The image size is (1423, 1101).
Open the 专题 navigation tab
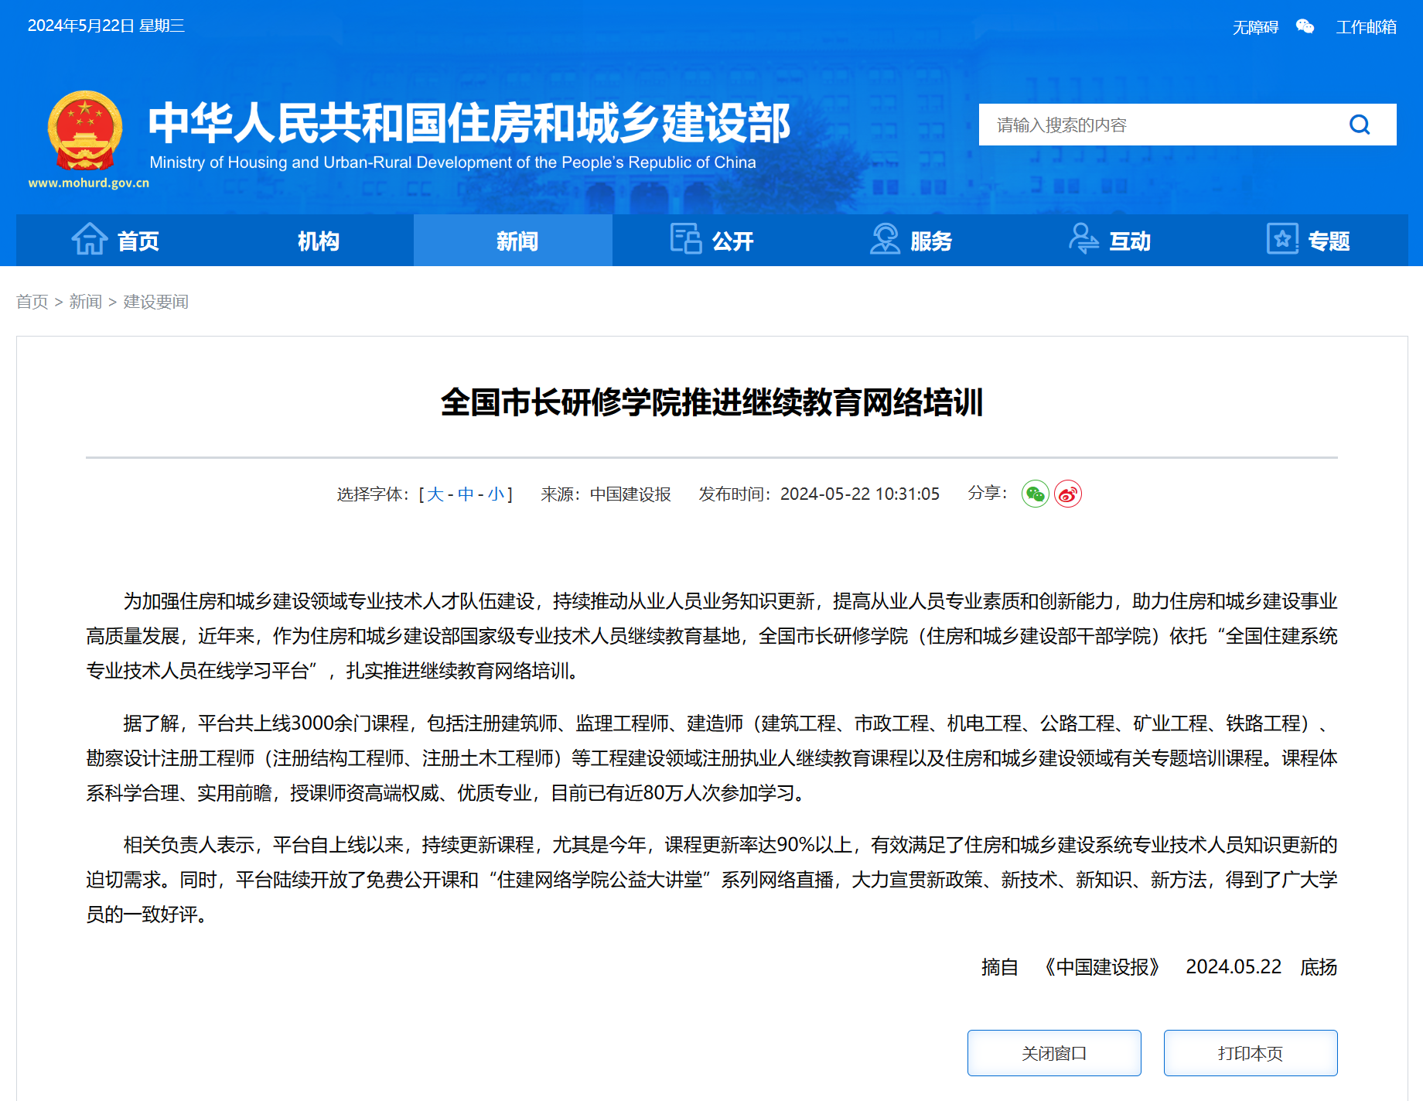coord(1308,241)
